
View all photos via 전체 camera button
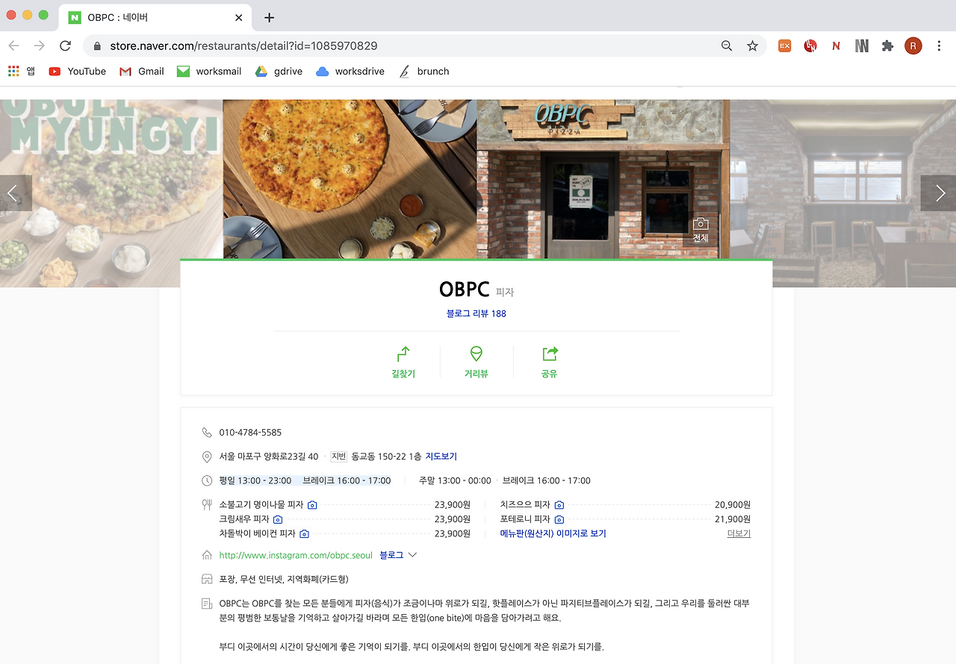click(701, 231)
